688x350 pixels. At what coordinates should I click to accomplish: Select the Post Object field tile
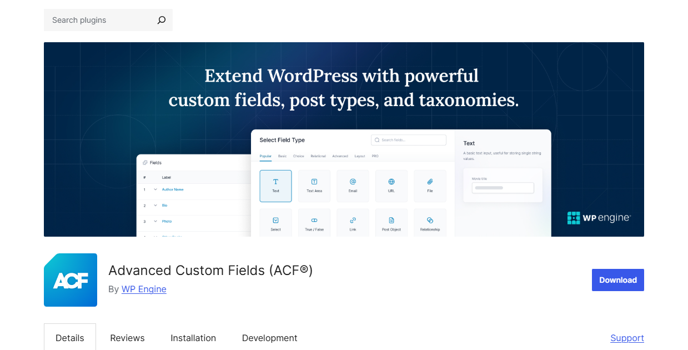click(391, 224)
